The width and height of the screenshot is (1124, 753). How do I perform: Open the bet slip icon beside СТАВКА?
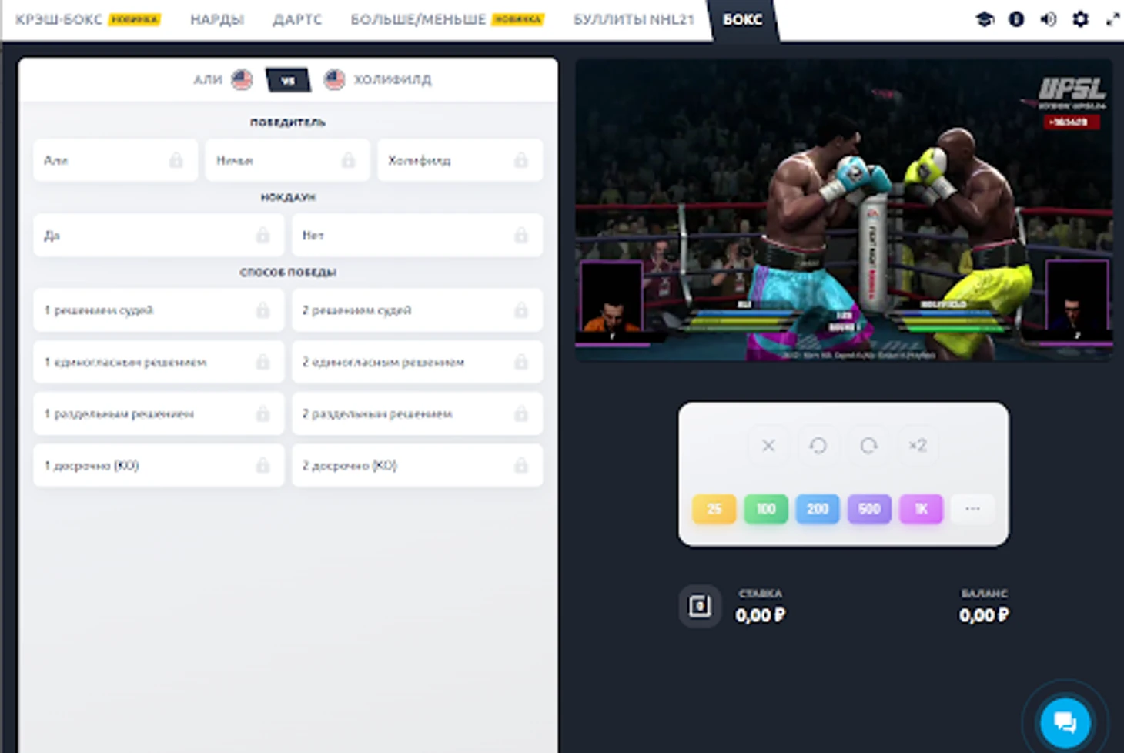[x=700, y=606]
